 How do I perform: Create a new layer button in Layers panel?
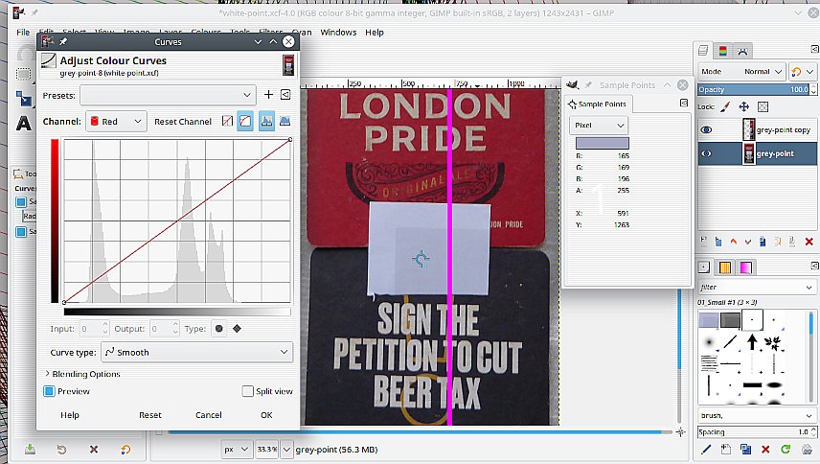click(x=703, y=242)
